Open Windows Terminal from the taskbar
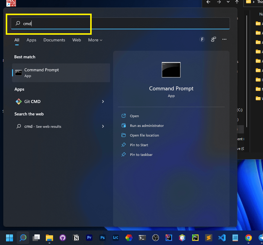Image resolution: width=263 pixels, height=245 pixels. (142, 238)
